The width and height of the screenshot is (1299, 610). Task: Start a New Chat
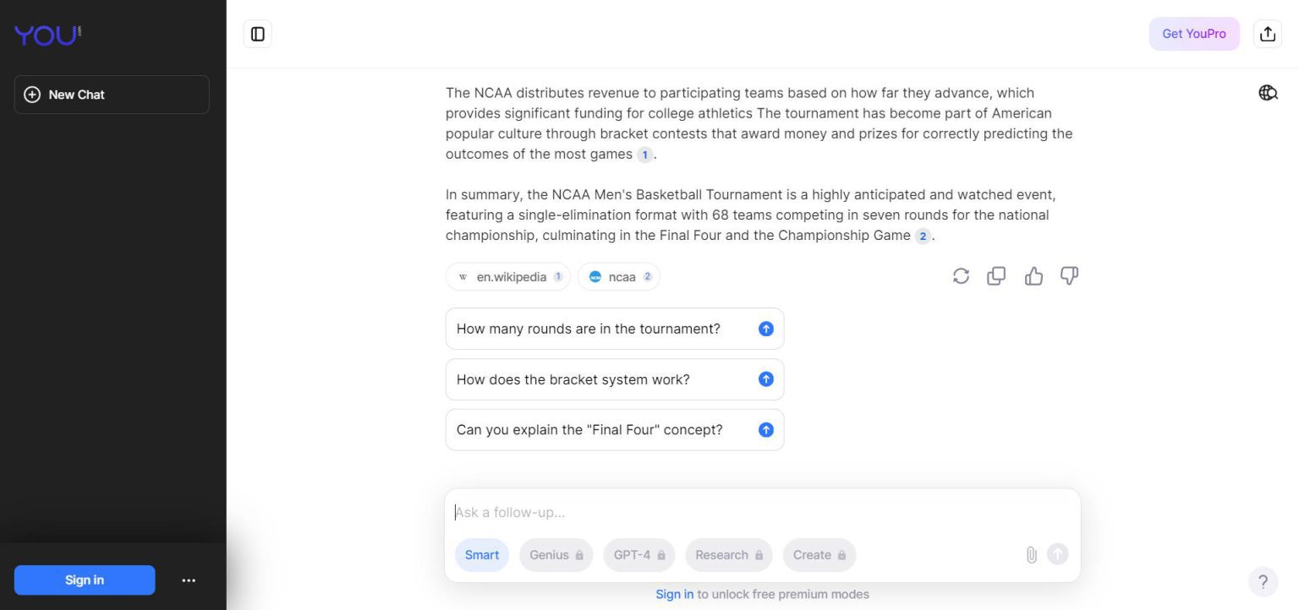pyautogui.click(x=111, y=94)
